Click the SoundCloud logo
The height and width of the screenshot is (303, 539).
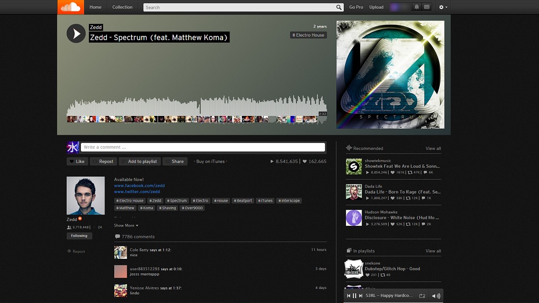coord(71,7)
